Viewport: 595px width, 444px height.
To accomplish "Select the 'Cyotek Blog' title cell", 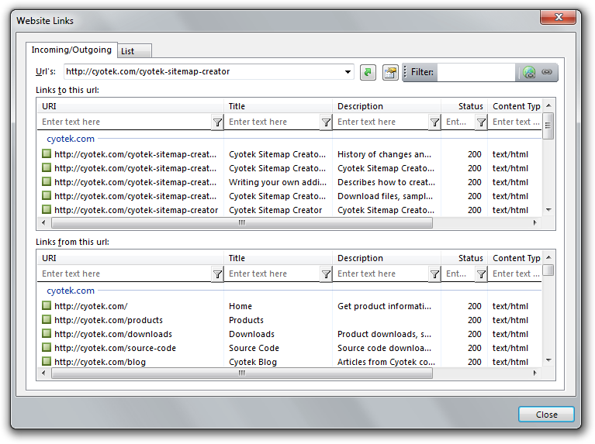I will (x=253, y=362).
